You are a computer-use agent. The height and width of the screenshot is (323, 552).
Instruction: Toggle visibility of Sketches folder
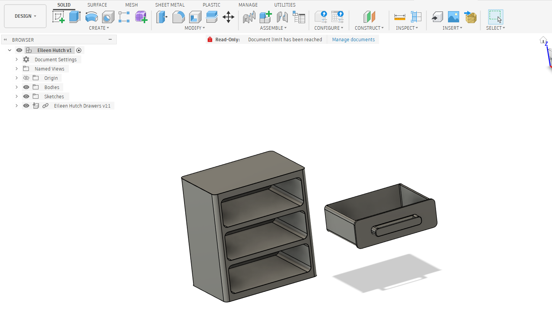pyautogui.click(x=26, y=96)
